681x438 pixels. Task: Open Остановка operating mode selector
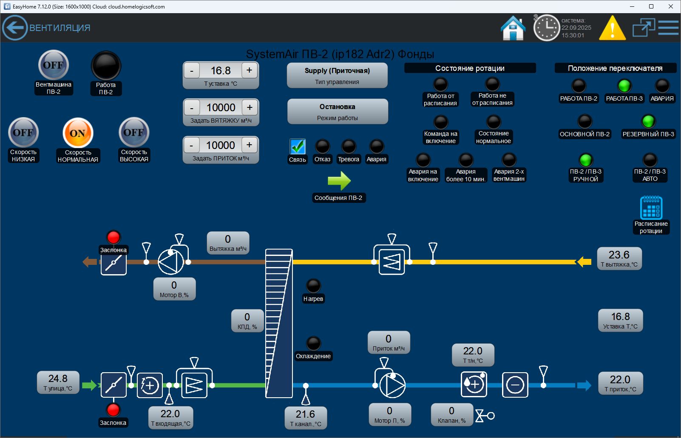click(338, 112)
